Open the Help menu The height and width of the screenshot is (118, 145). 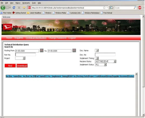click(39, 3)
